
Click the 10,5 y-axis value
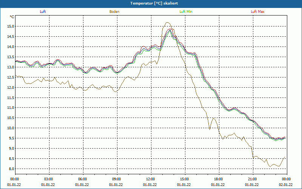11,118
